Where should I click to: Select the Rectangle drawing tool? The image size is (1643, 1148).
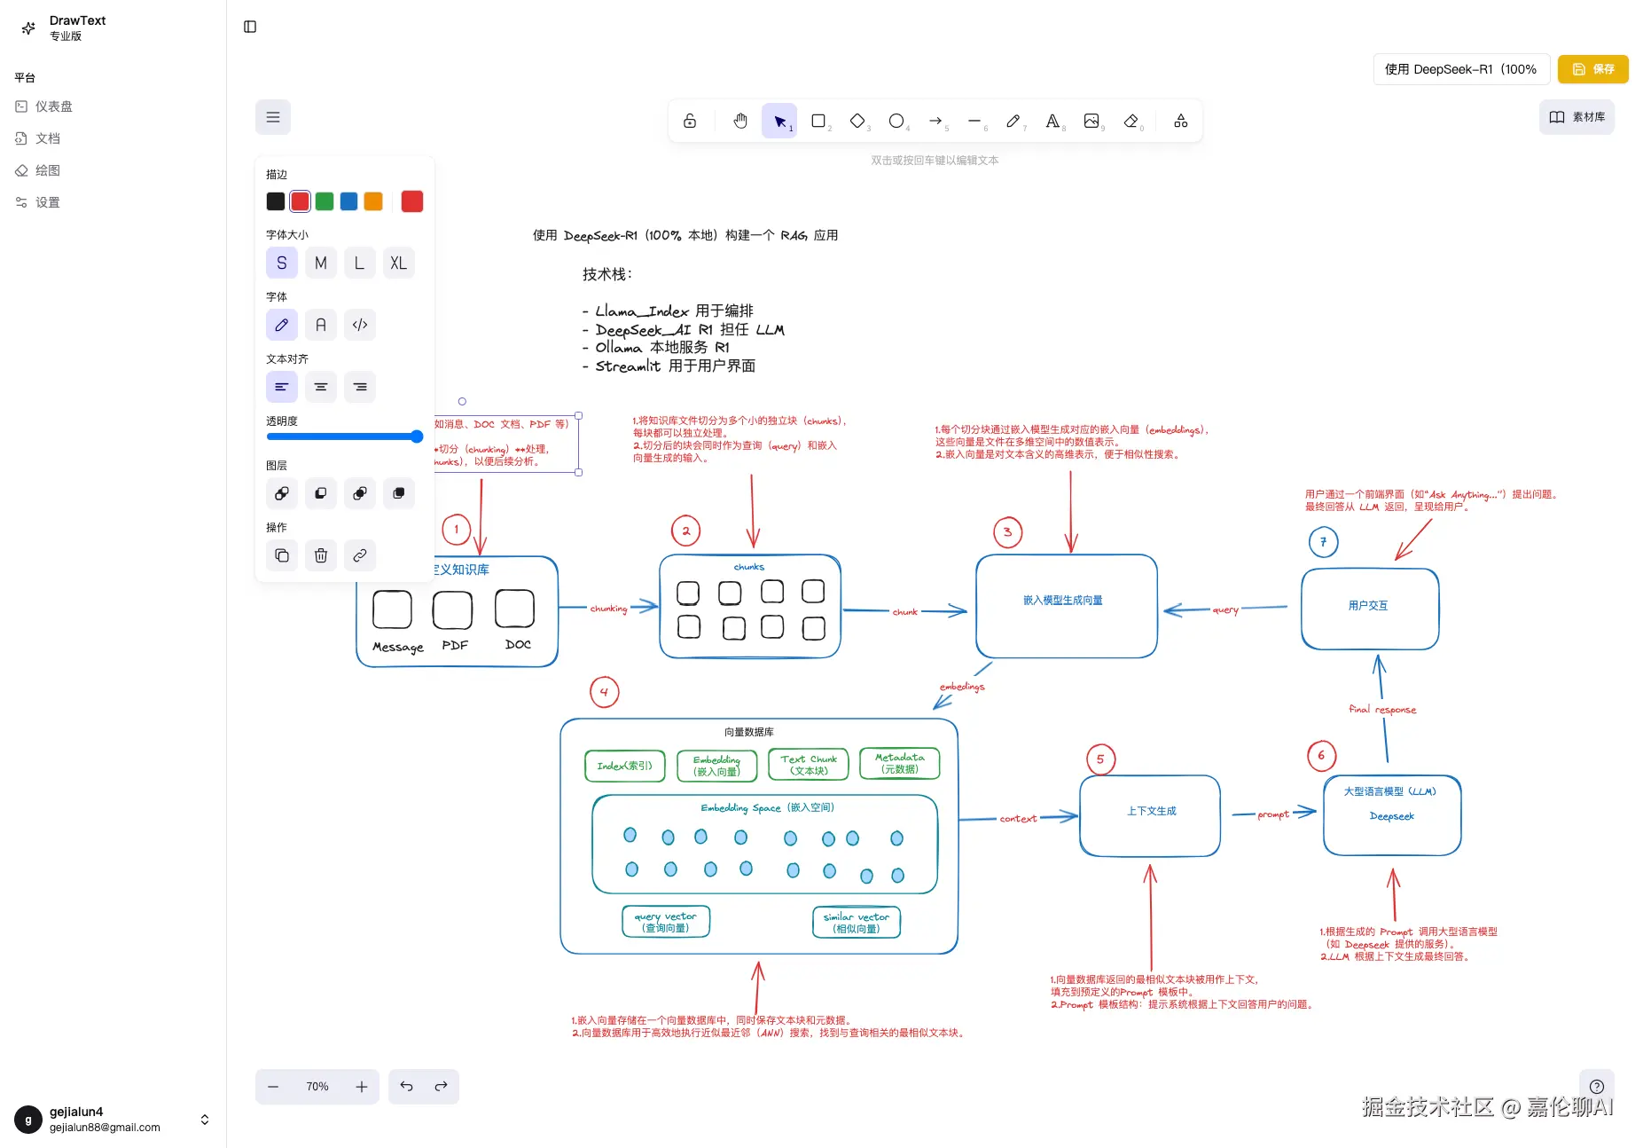(x=818, y=121)
